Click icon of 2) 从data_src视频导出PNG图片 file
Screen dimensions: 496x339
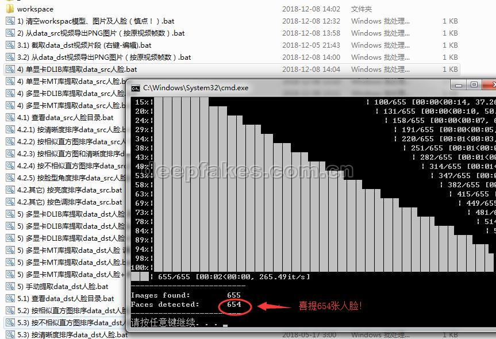pyautogui.click(x=10, y=33)
